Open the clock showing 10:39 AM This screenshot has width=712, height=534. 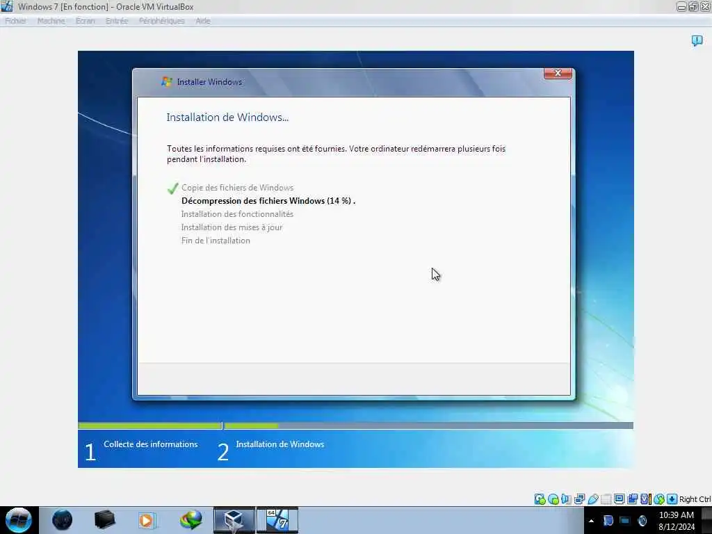point(676,521)
